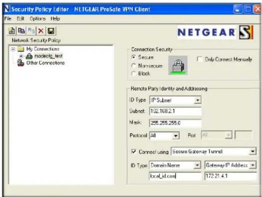Click the secure padlock image
Screen dimensions: 262x197
click(178, 66)
